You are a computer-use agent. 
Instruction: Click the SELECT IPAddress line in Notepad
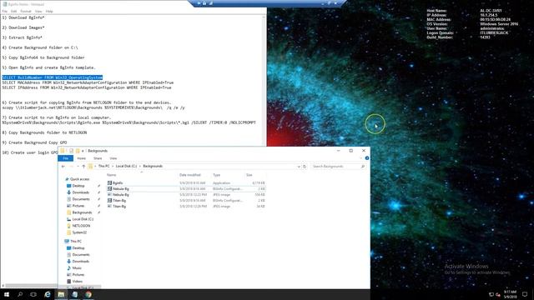point(87,87)
